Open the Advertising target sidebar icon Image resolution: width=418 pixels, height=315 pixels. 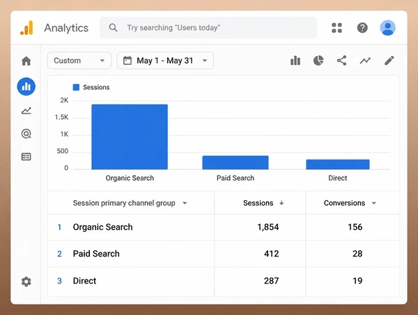pyautogui.click(x=26, y=134)
